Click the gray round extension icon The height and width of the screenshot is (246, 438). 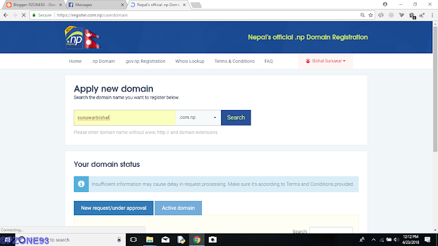tap(391, 15)
